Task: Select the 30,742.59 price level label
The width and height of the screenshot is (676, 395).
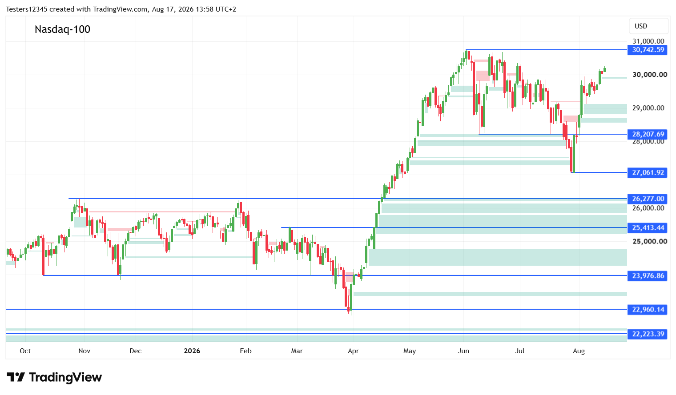Action: 647,50
